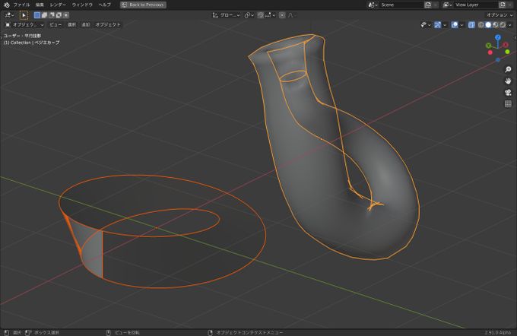Click the new scene icon

(x=428, y=5)
